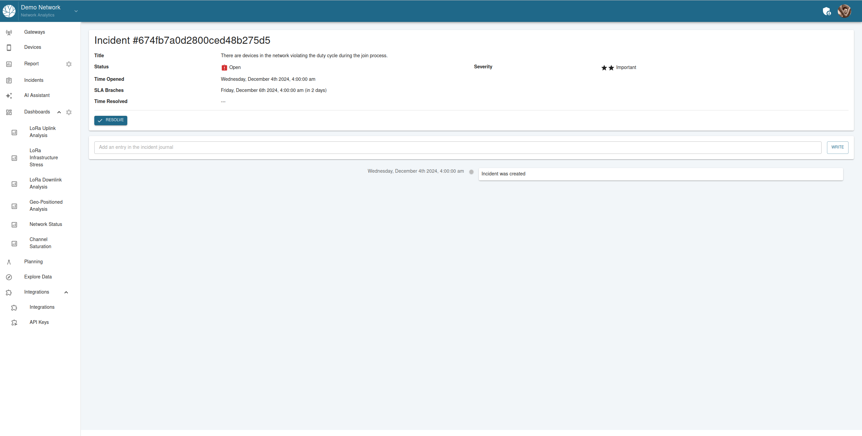Open the user avatar profile picture
862x436 pixels.
844,11
